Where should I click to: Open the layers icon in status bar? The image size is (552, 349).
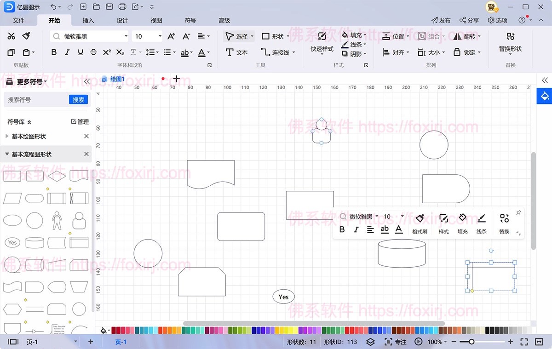(x=371, y=342)
